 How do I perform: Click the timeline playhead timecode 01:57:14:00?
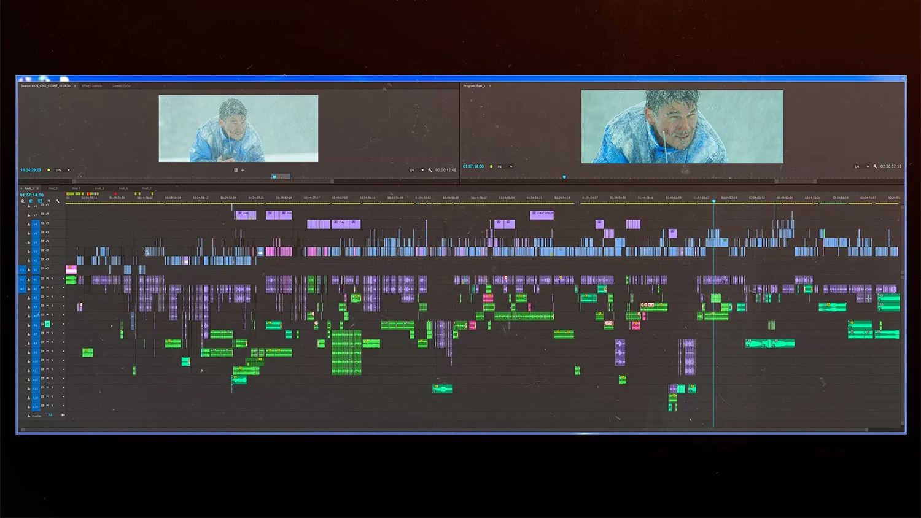coord(31,195)
